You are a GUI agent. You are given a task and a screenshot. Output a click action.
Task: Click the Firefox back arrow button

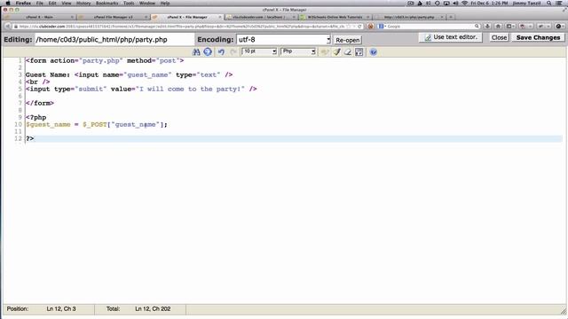click(x=8, y=27)
